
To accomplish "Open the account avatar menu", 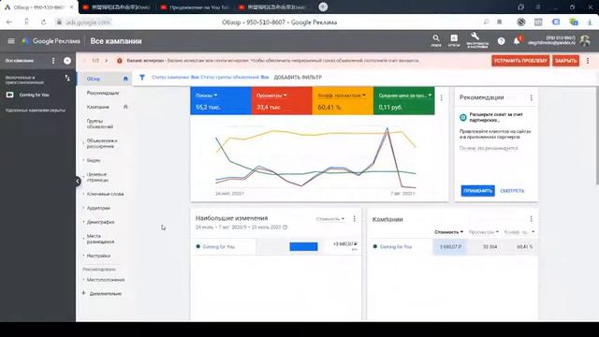I will pos(584,40).
